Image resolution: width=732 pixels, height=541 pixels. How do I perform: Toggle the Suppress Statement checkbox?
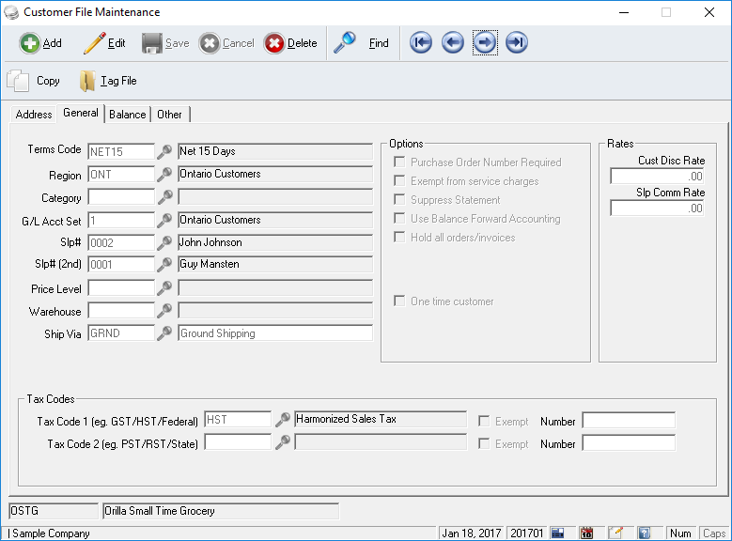399,200
